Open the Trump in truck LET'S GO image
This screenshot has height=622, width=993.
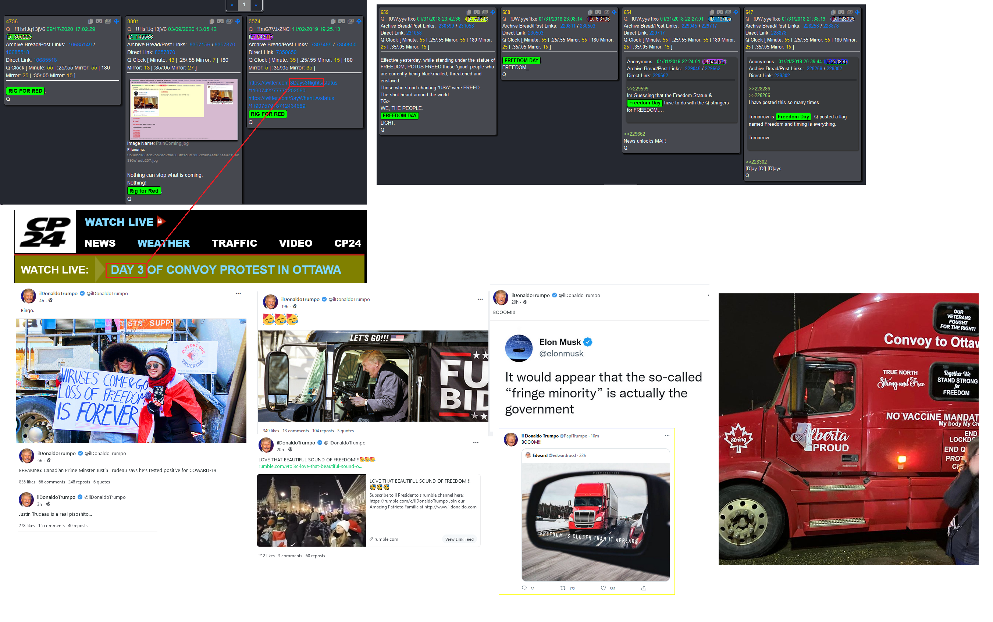373,376
